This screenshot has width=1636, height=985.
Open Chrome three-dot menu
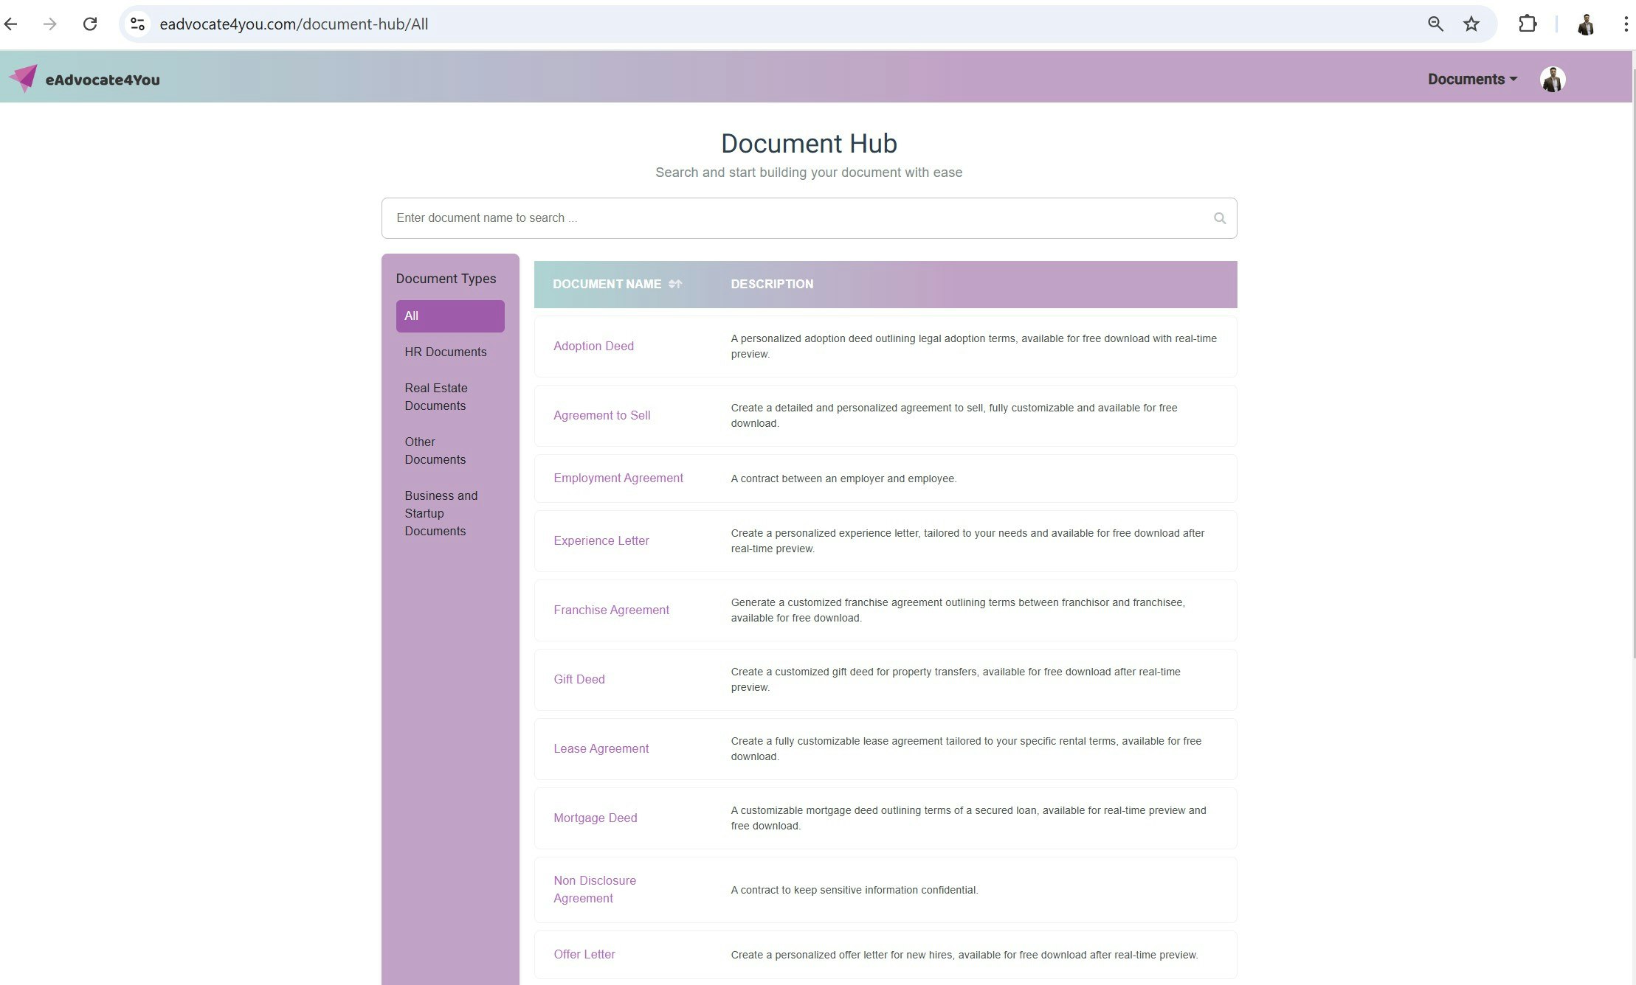click(1625, 24)
